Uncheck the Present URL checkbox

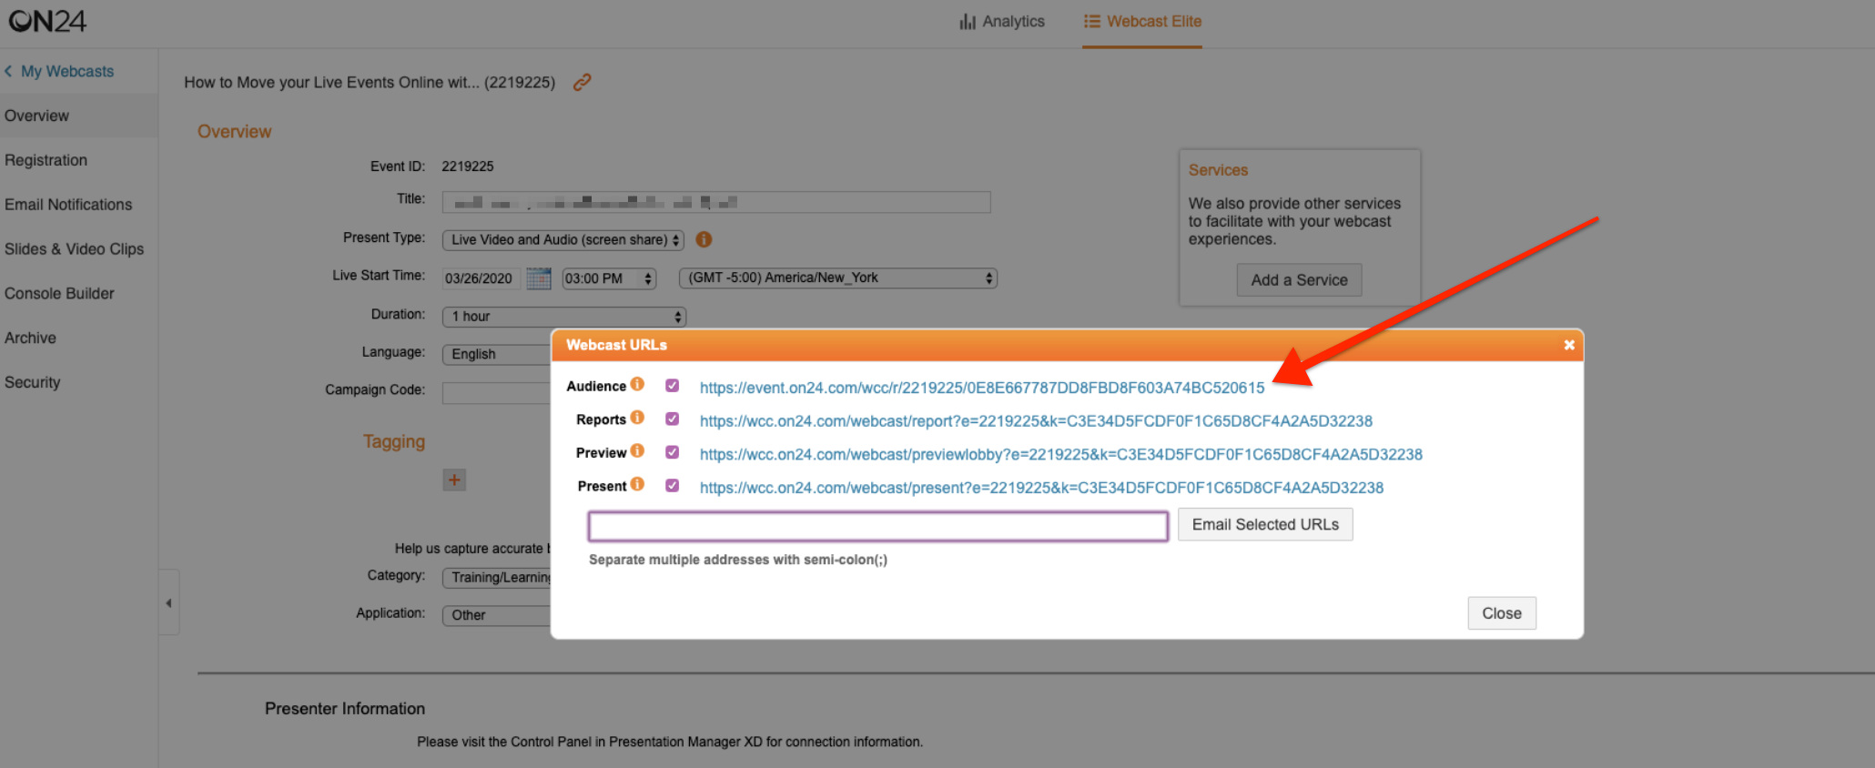[x=672, y=485]
